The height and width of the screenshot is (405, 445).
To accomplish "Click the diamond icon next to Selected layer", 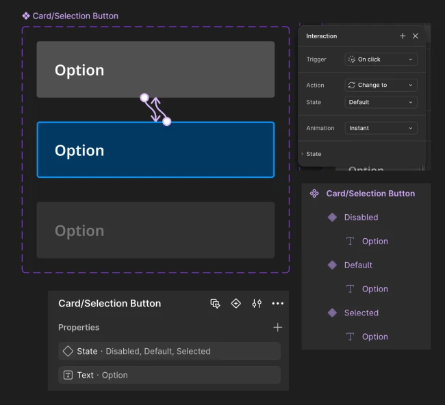I will (x=332, y=313).
